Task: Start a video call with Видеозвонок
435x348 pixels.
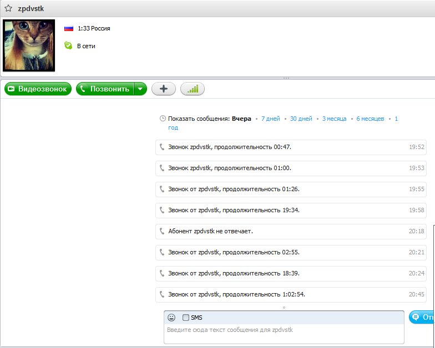Action: point(38,89)
